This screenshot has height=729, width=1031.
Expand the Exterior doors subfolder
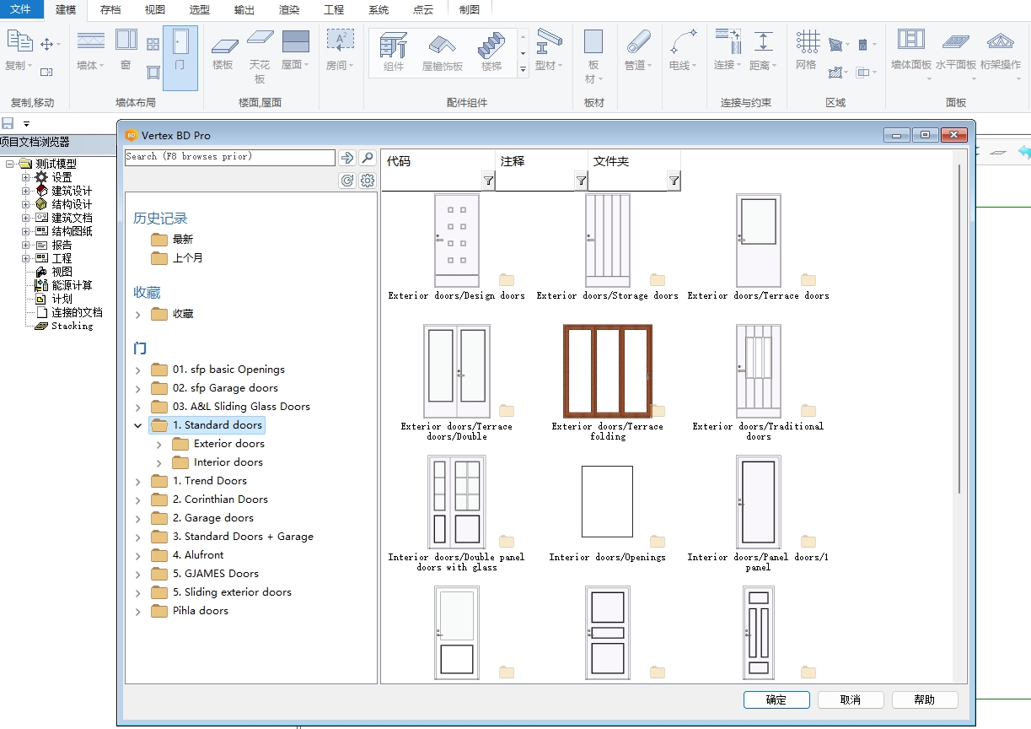tap(158, 445)
